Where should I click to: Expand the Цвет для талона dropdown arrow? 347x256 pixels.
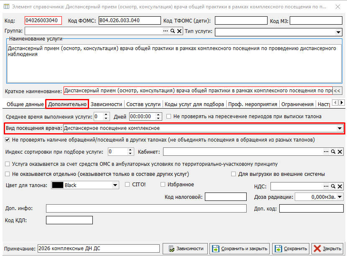click(x=115, y=185)
